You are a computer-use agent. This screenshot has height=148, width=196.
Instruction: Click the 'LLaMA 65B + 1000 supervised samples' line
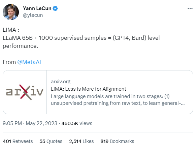click(55, 38)
